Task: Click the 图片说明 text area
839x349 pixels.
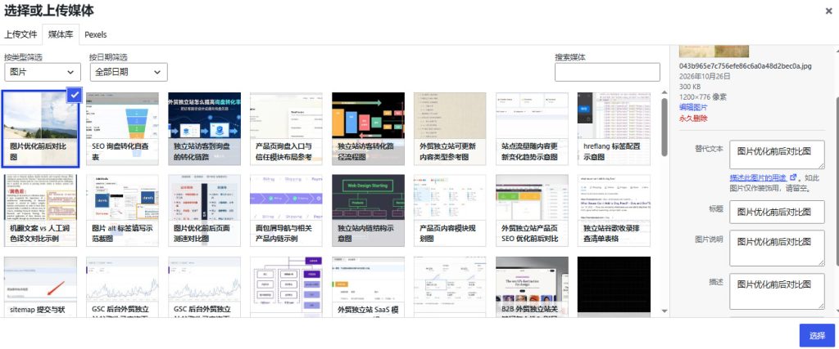Action: click(777, 248)
